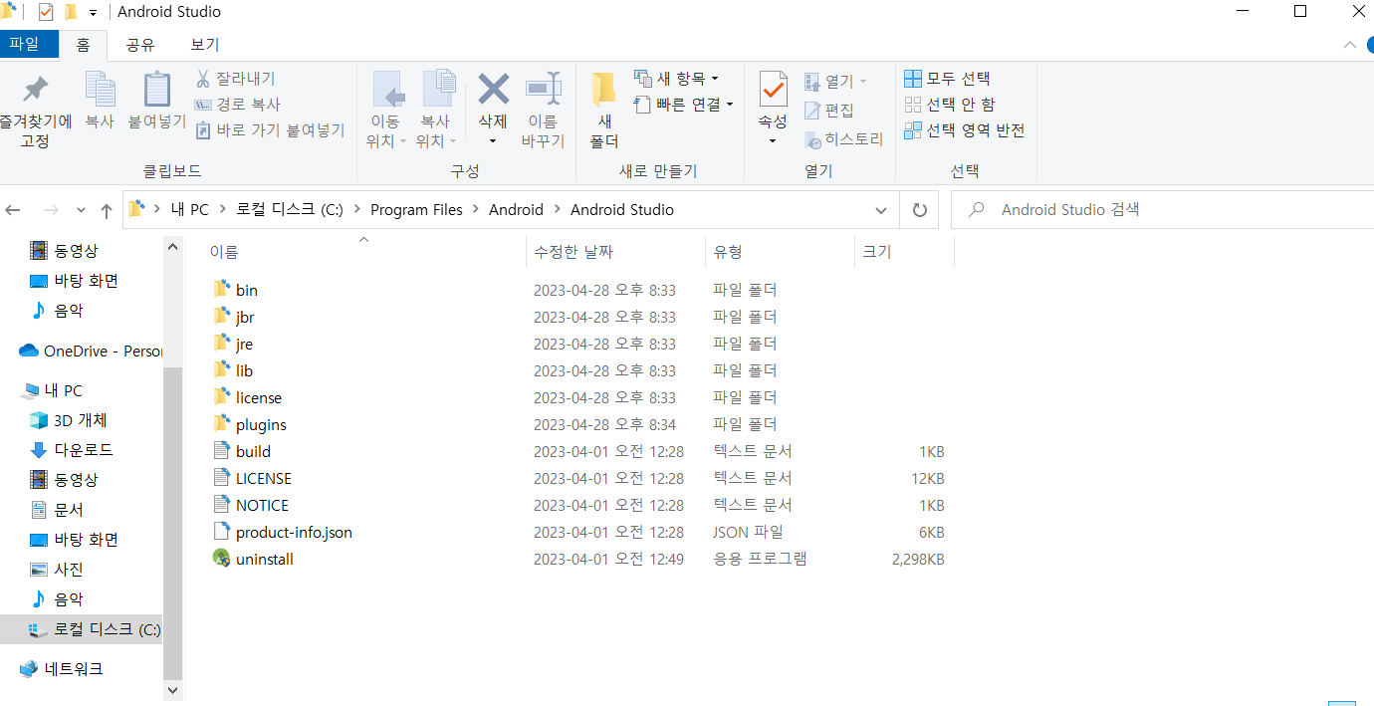Screen dimensions: 1374x706
Task: Click the 이름 바꾸기 rename icon
Action: [543, 90]
